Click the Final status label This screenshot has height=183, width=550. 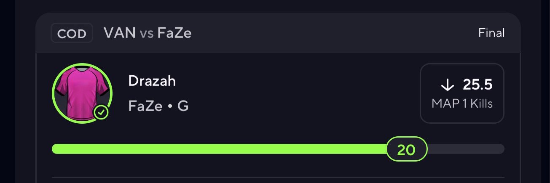[491, 33]
